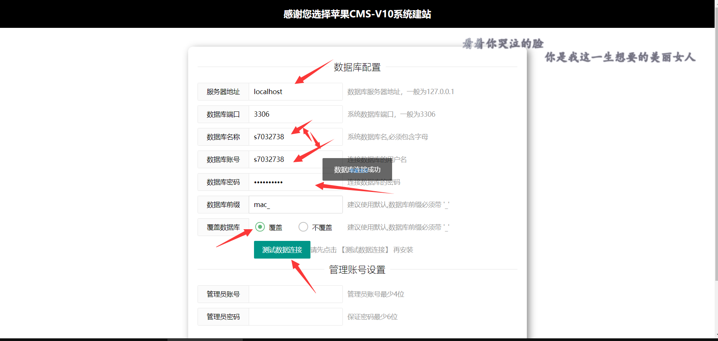Click the header title 感谢您选择苹果CMS-V10系统建站
The width and height of the screenshot is (718, 341).
[357, 14]
